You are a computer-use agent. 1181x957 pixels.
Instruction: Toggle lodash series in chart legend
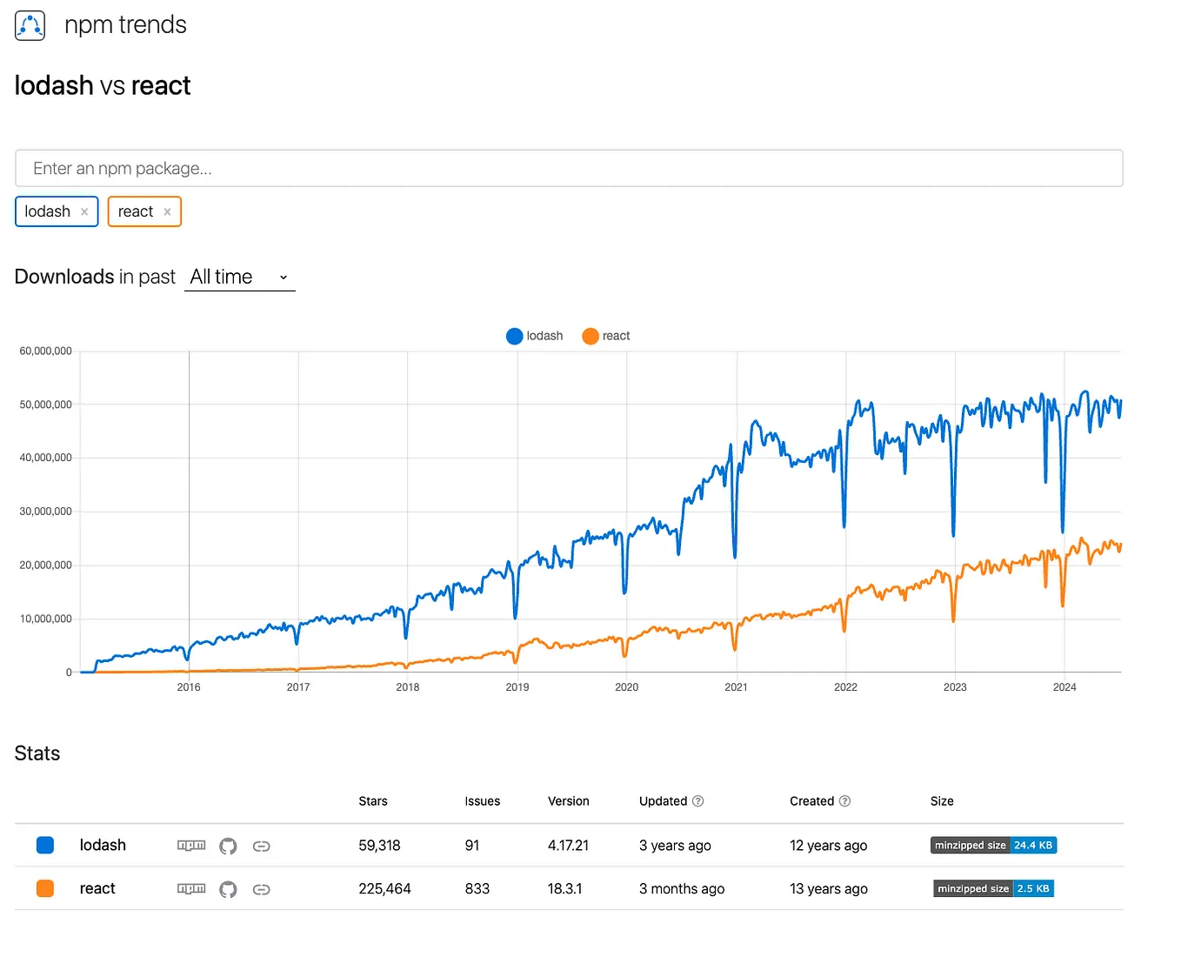point(535,336)
